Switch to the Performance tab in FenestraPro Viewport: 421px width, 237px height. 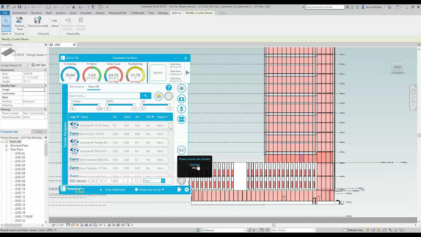[x=77, y=87]
